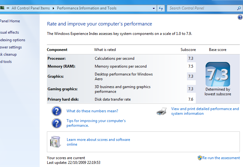
Task: Open Learn more about scores and software online
Action: click(98, 142)
